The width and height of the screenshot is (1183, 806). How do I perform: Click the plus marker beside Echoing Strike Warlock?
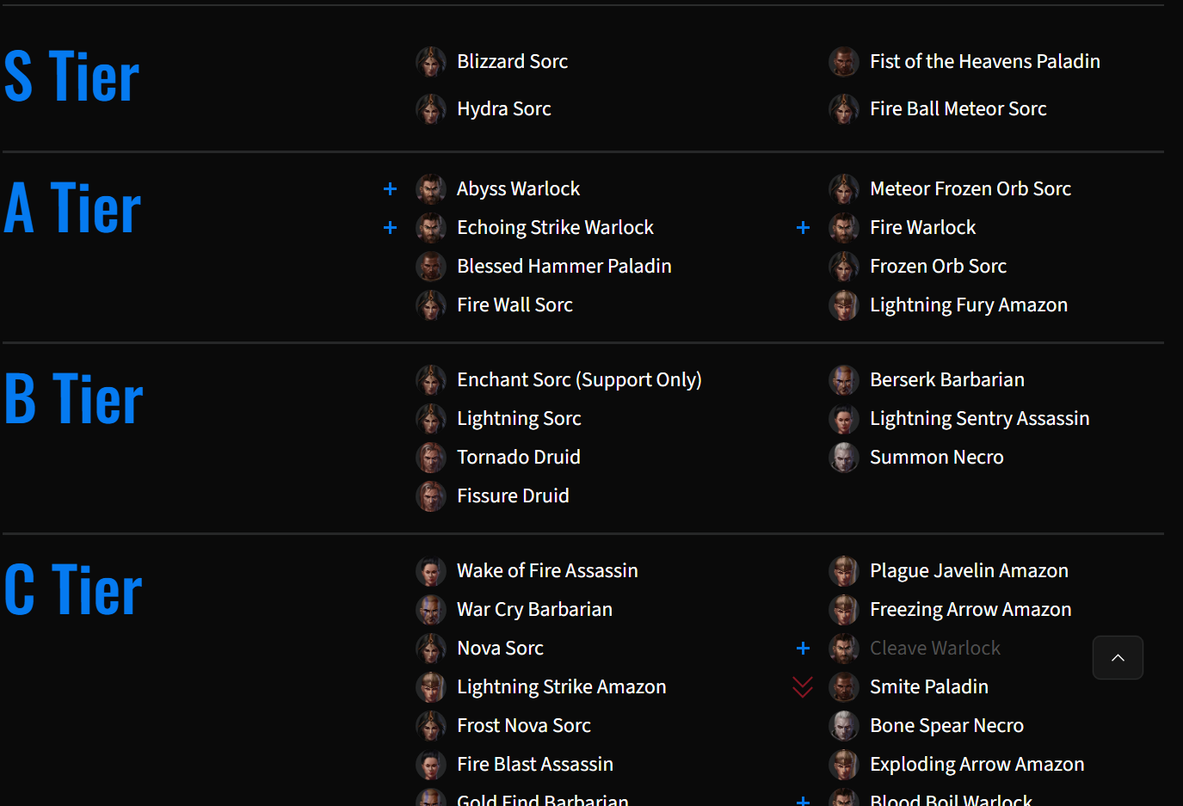coord(390,227)
